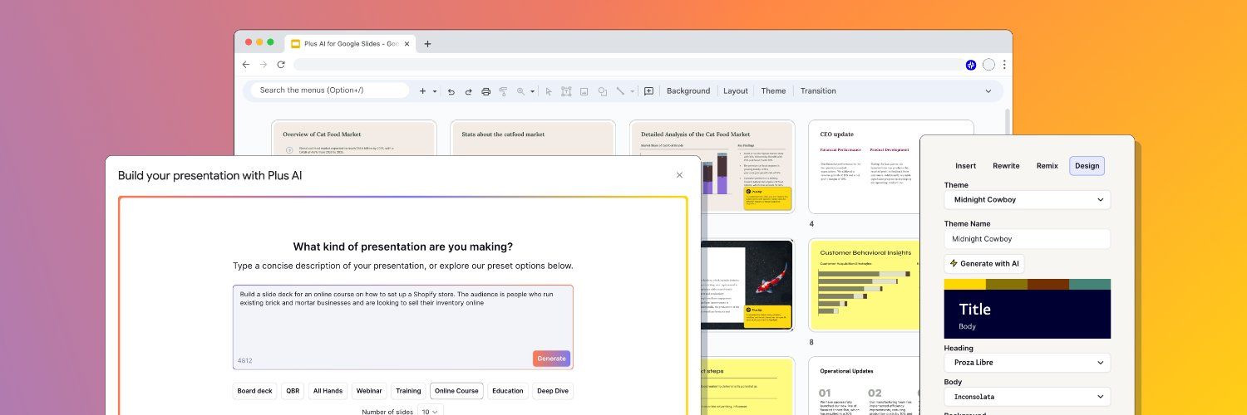Click Transition in the Slides toolbar

818,91
